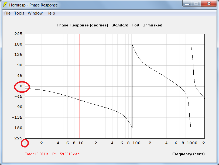The width and height of the screenshot is (219, 165).
Task: Maximize the Phase Response window
Action: pos(196,4)
